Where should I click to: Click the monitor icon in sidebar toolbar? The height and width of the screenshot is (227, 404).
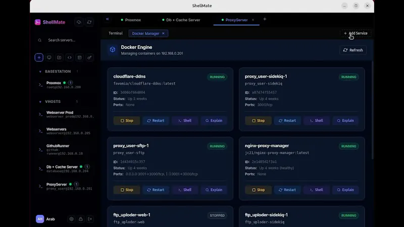[x=49, y=58]
